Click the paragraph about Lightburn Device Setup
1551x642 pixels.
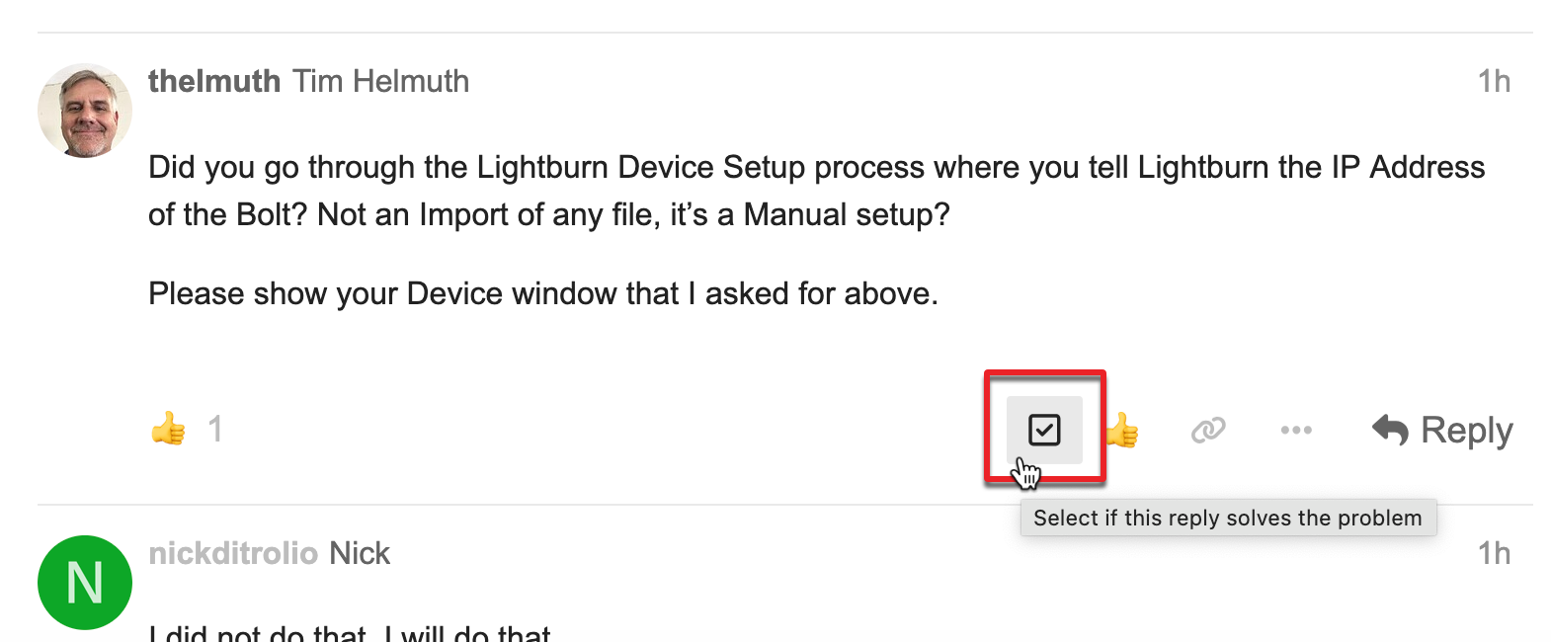816,191
